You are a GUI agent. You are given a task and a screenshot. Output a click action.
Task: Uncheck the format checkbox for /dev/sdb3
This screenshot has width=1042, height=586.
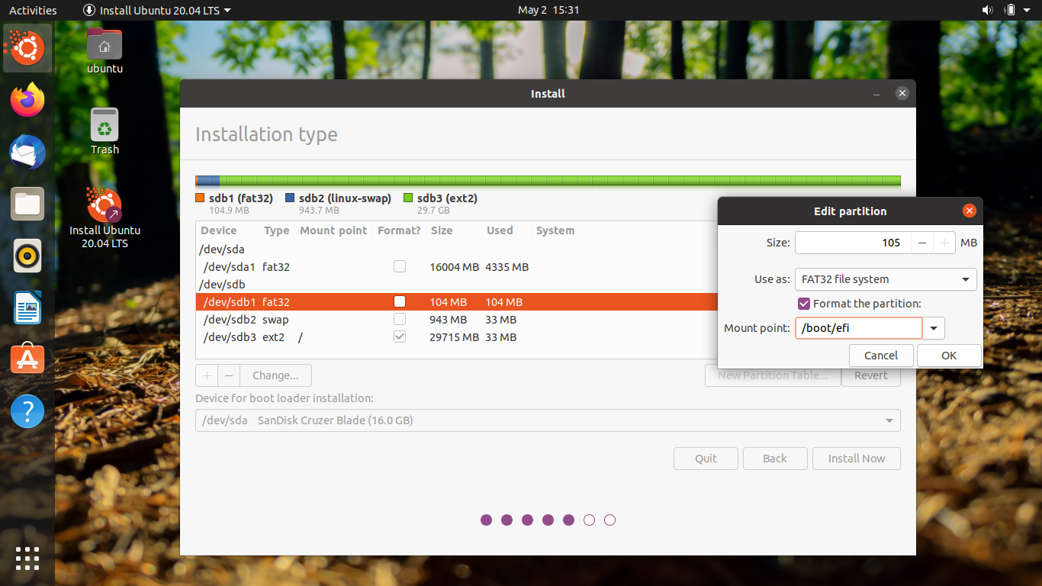click(399, 336)
